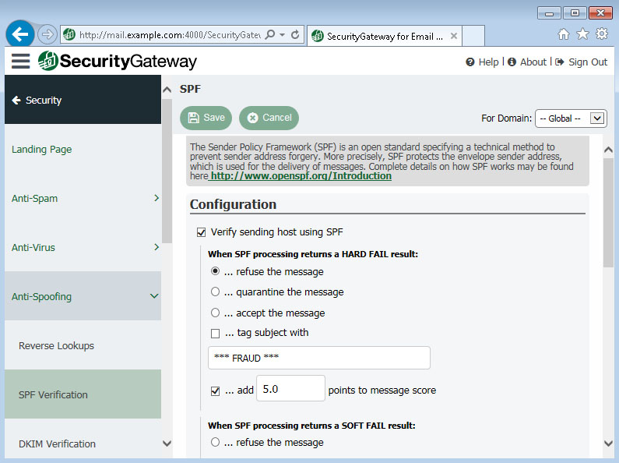Click content scroll down arrow
This screenshot has height=463, width=619.
pyautogui.click(x=608, y=444)
